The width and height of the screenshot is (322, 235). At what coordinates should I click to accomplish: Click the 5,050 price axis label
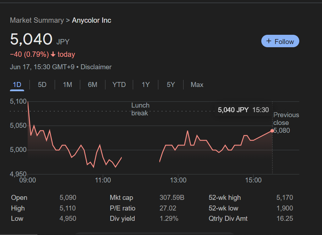18,126
